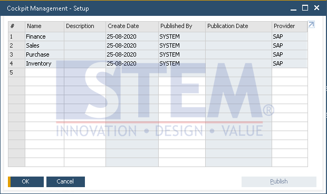Select the Name column header
Screen dimensions: 327x194
click(44, 26)
